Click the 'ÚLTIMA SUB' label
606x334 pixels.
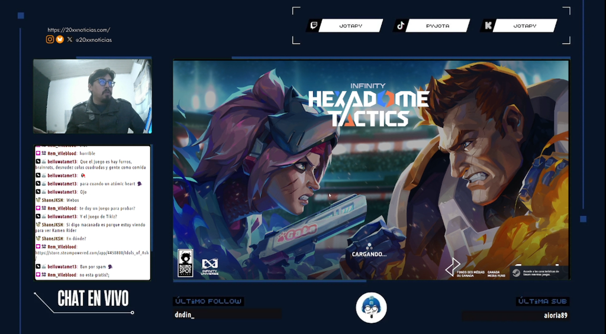(x=543, y=301)
